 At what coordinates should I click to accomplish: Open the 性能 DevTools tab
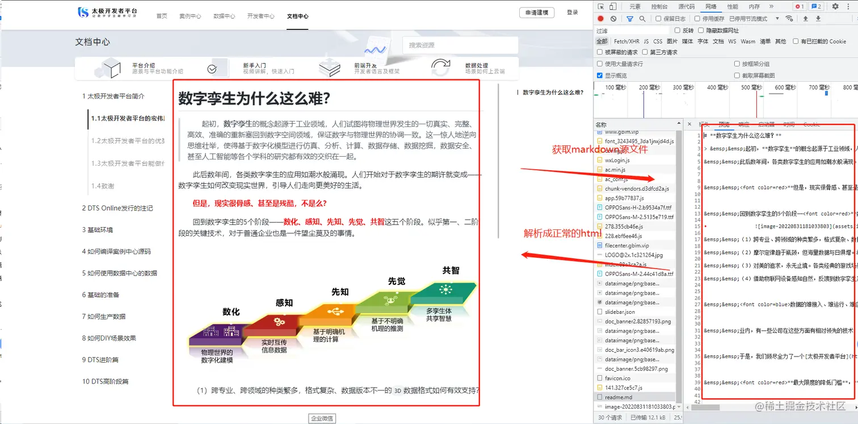point(733,7)
